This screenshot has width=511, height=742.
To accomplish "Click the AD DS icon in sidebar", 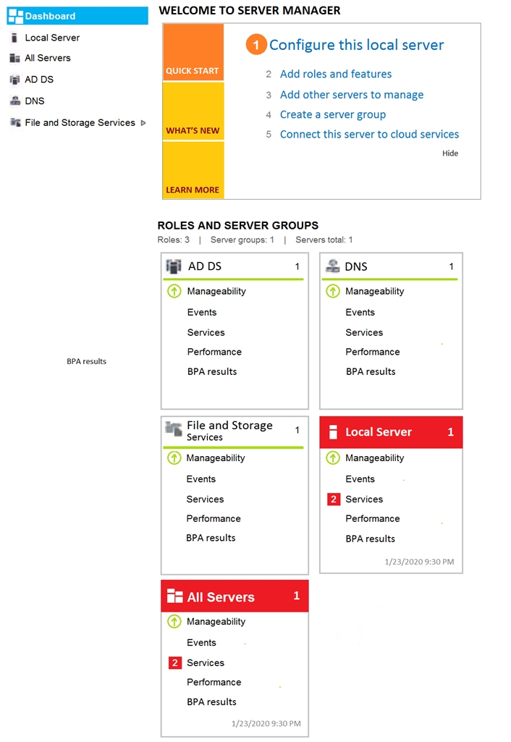I will [x=15, y=80].
